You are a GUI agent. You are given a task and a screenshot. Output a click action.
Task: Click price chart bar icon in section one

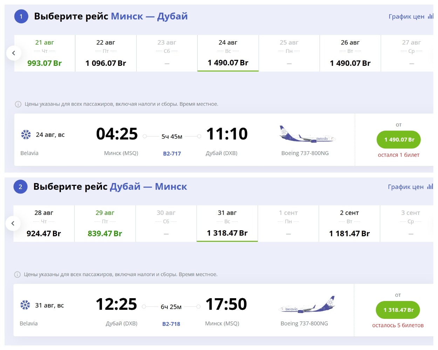coord(430,16)
